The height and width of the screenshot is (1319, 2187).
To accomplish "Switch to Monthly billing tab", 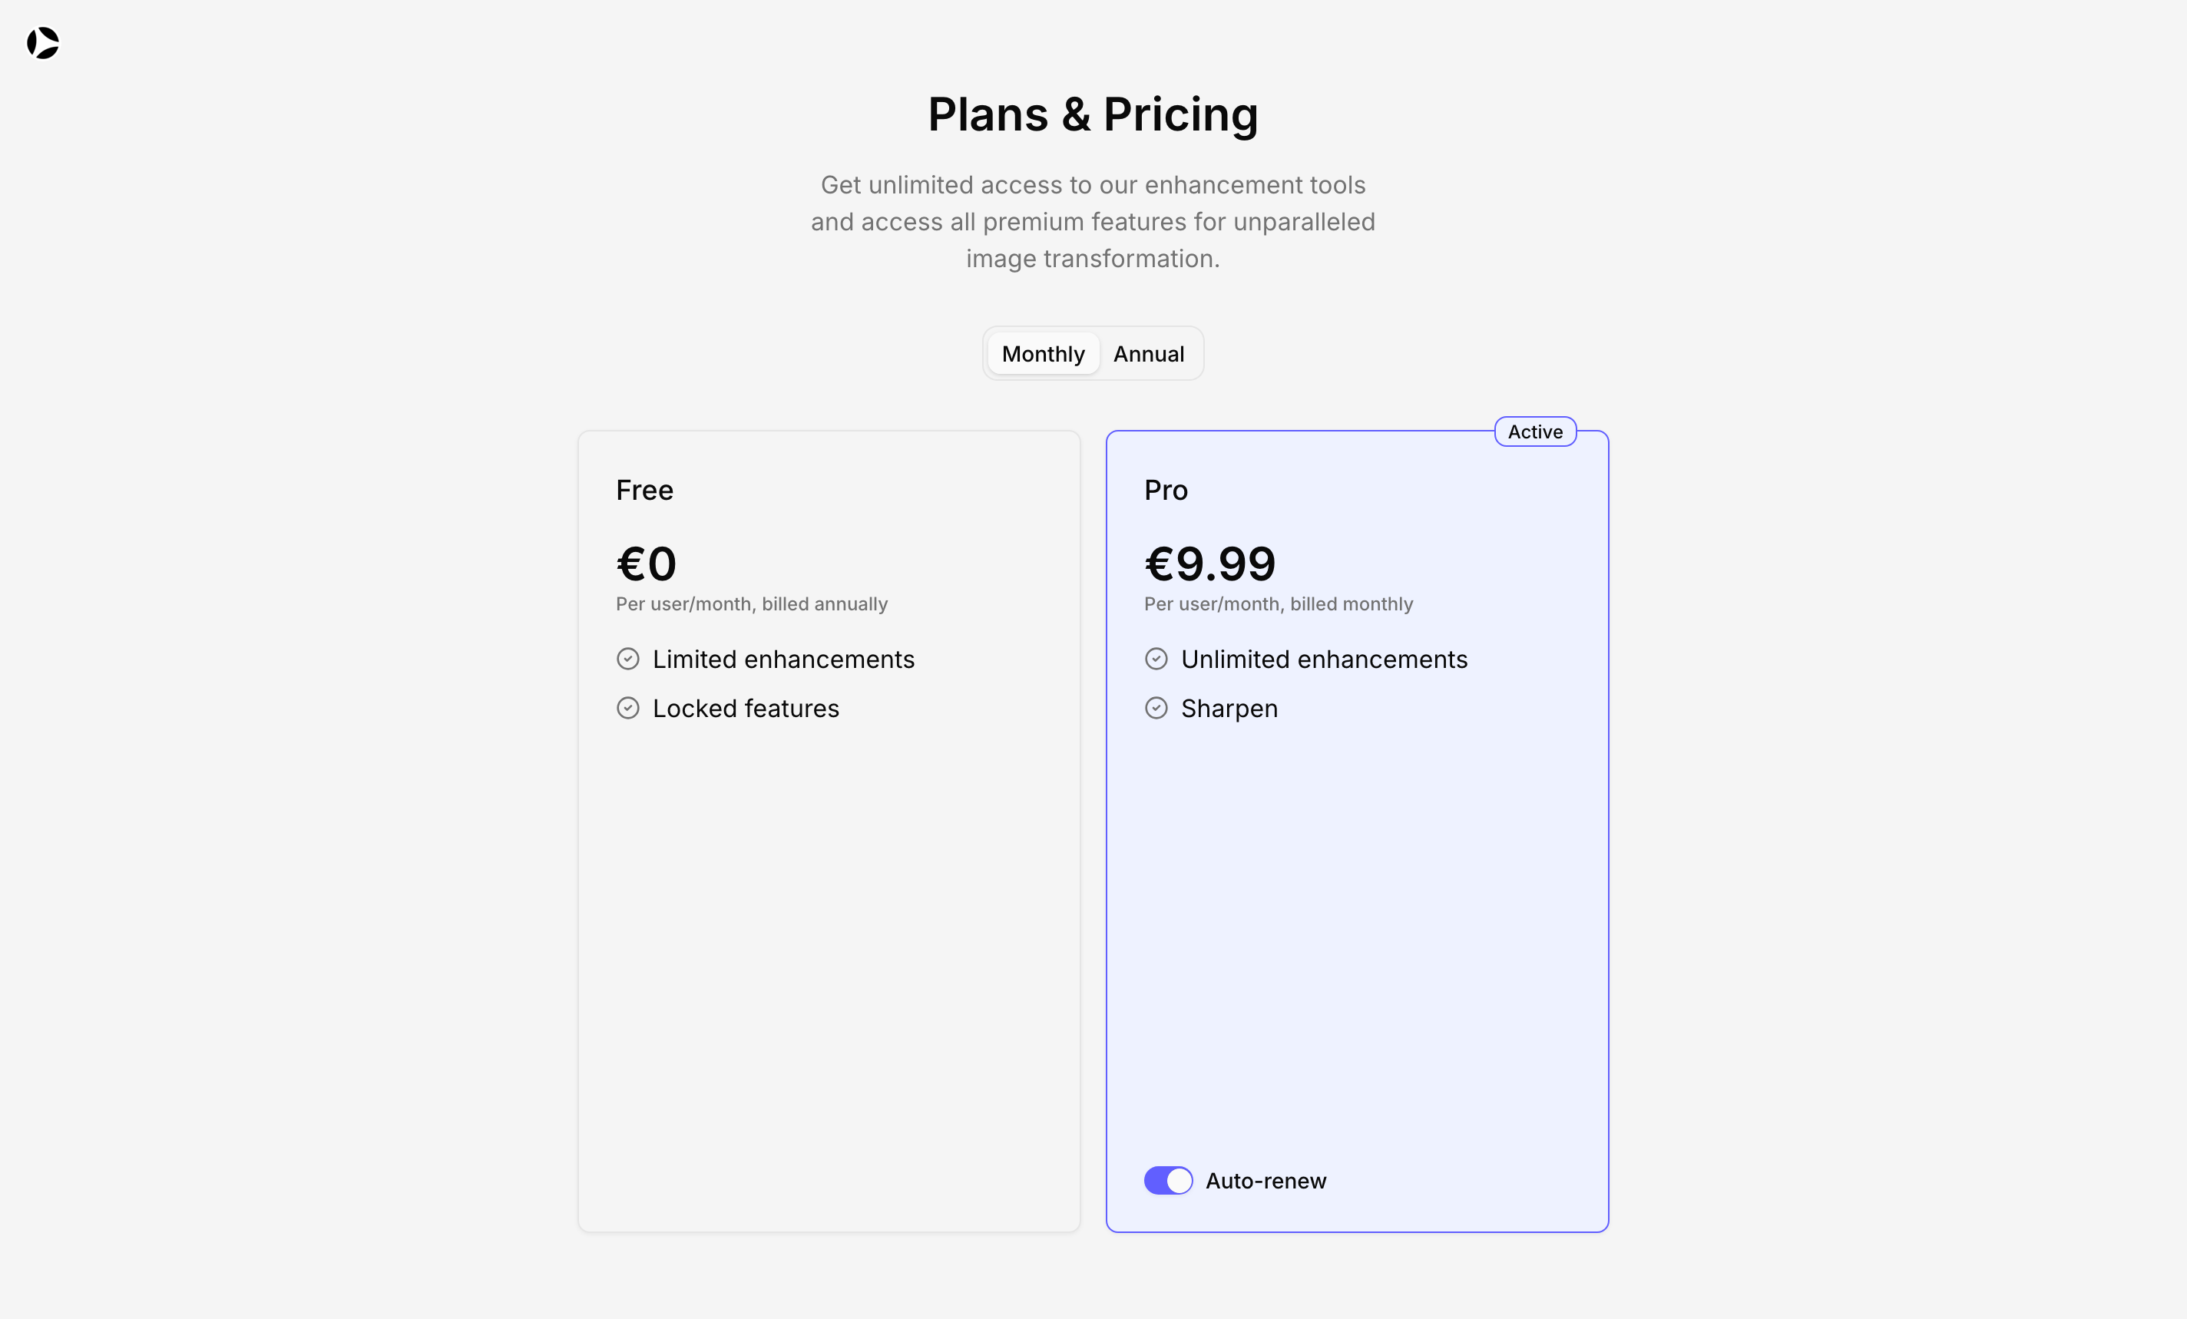I will [1043, 354].
